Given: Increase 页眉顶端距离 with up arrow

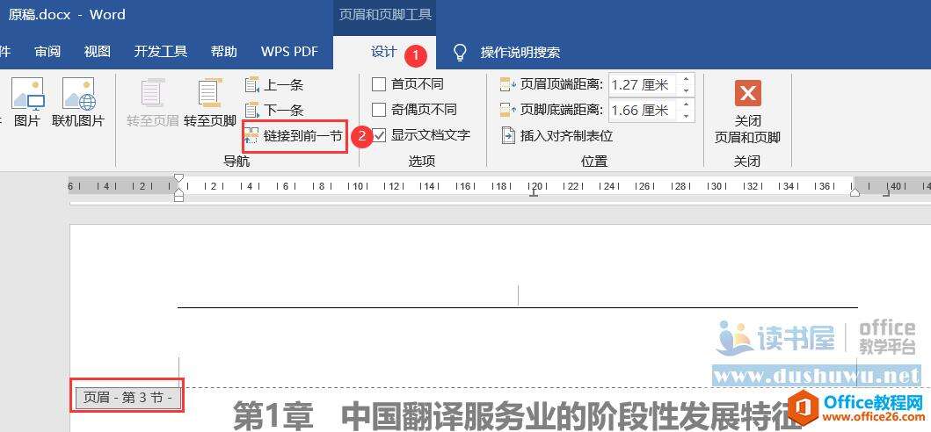Looking at the screenshot, I should click(687, 79).
